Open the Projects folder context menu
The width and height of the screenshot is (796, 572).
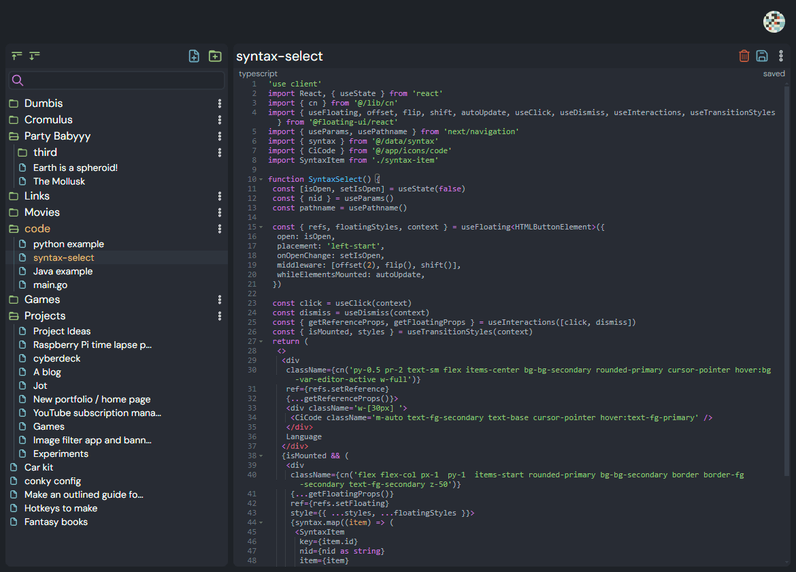point(219,316)
